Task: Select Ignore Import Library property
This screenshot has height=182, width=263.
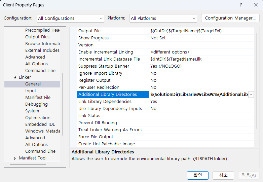Action: pyautogui.click(x=100, y=73)
